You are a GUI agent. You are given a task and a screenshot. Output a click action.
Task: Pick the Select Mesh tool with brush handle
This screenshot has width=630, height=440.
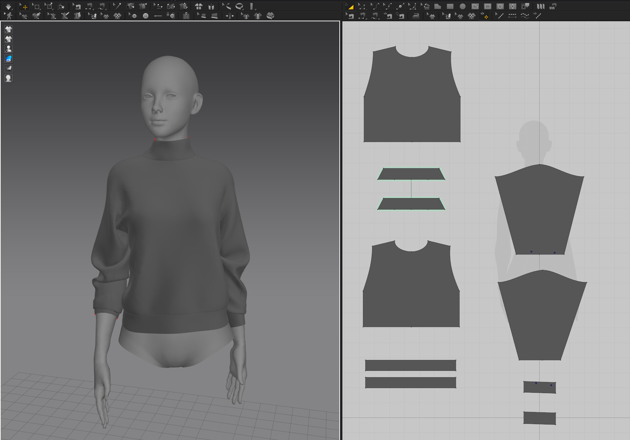click(49, 6)
